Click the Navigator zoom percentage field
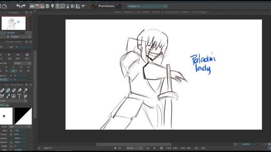Image resolution: width=271 pixels, height=152 pixels. coord(13,33)
